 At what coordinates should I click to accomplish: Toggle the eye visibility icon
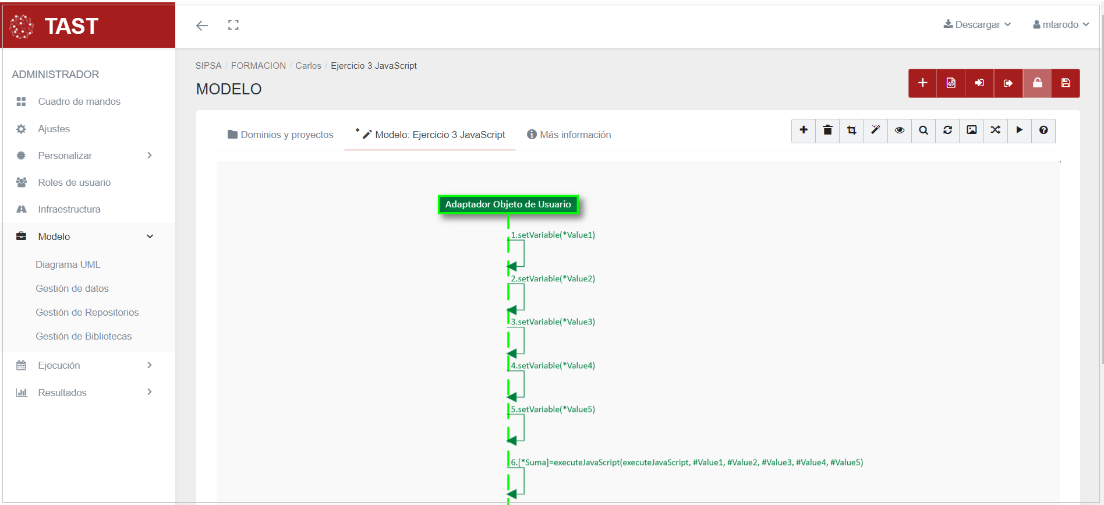tap(900, 130)
